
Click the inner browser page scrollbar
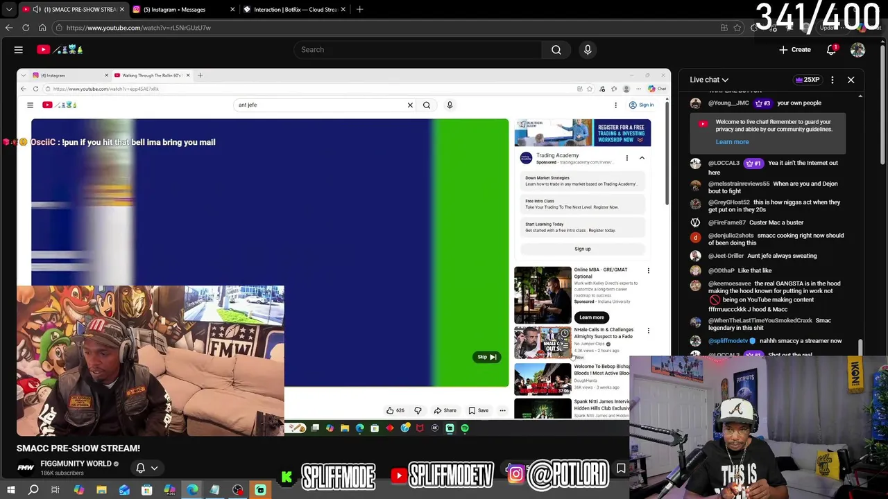[667, 152]
